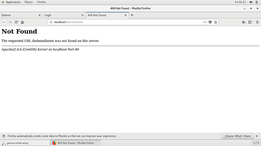The width and height of the screenshot is (261, 146).
Task: Click the requested URL error message
Action: [50, 41]
